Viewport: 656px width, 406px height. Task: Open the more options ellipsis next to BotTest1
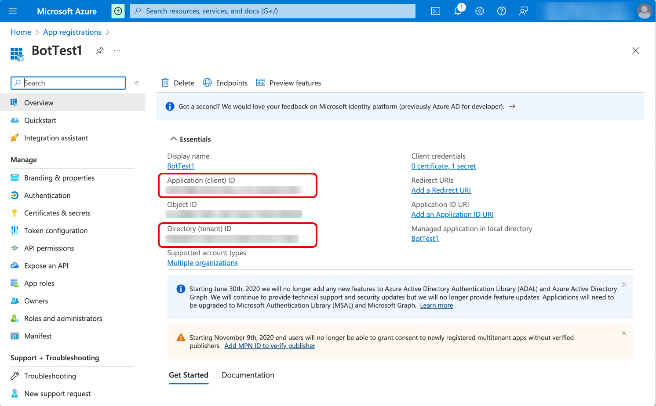click(x=117, y=51)
